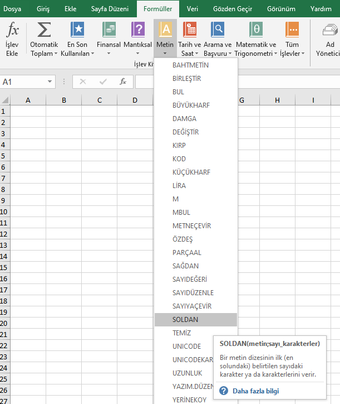The image size is (340, 404).
Task: Open Otomatik Toplam sigma function
Action: point(44,31)
